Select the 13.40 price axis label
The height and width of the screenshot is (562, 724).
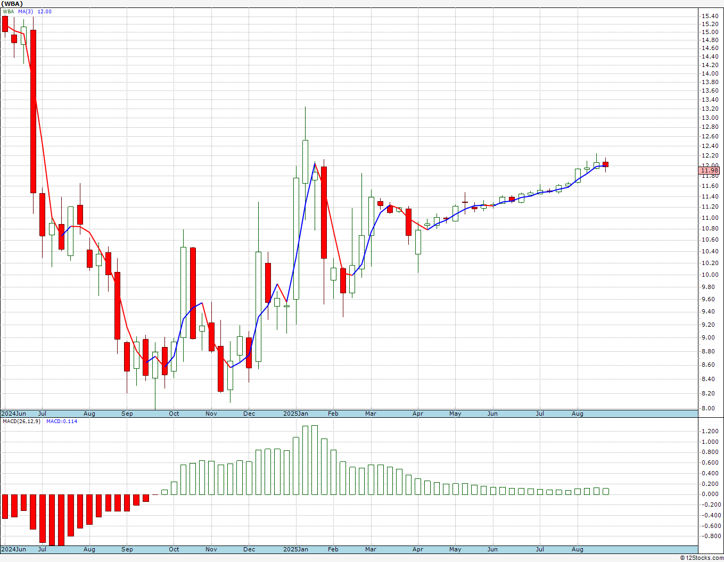tap(710, 100)
